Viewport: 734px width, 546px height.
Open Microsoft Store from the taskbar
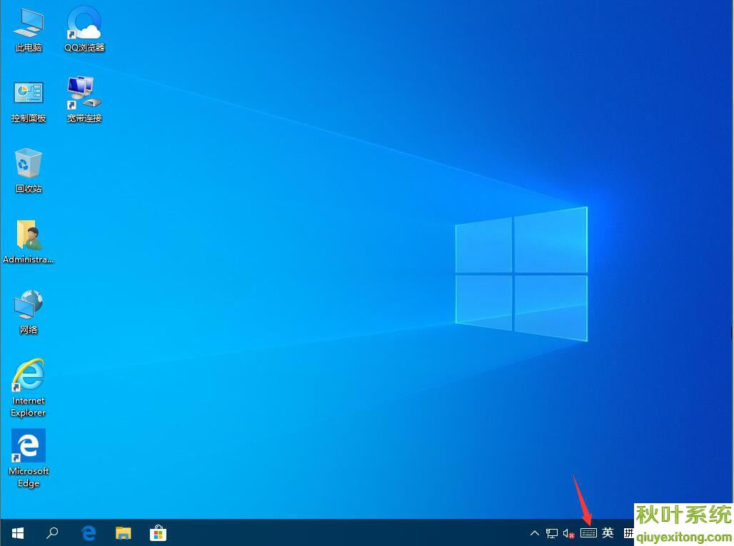159,533
